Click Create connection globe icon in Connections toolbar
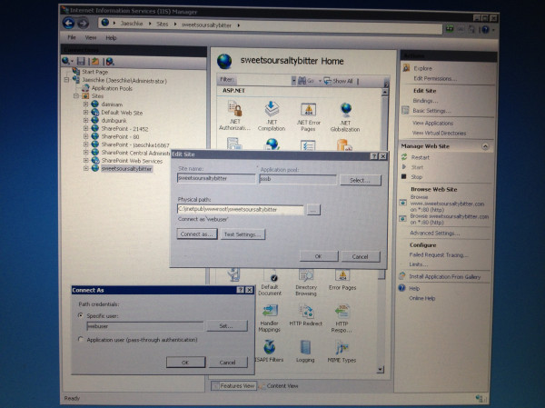Viewport: 545px width, 408px height. pyautogui.click(x=65, y=61)
